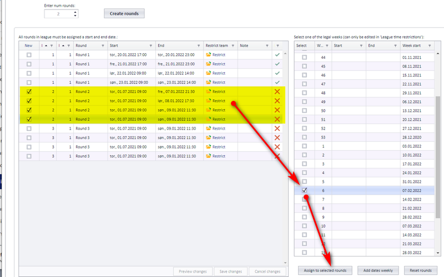Open filter for the Round column
The height and width of the screenshot is (277, 444).
point(103,46)
